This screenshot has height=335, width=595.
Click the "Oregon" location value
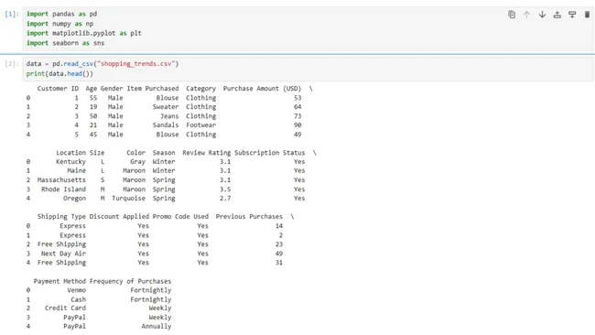click(74, 198)
